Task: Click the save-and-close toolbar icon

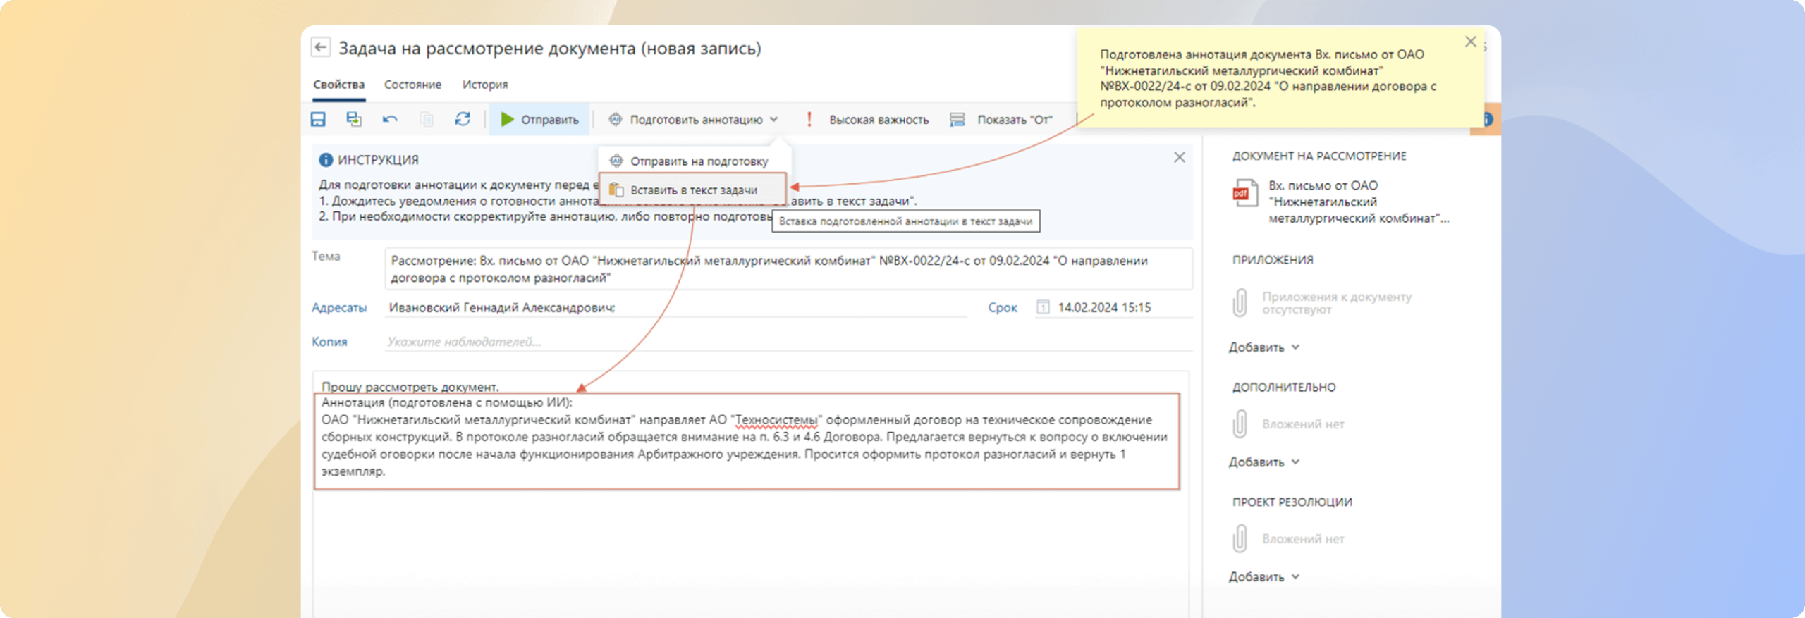Action: pos(354,119)
